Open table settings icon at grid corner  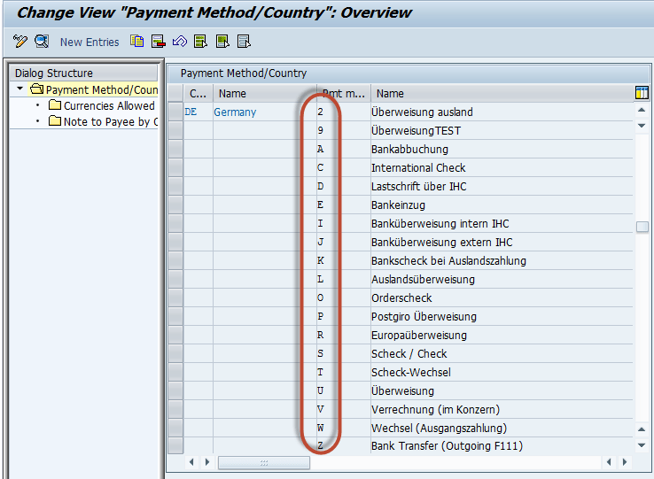[642, 93]
